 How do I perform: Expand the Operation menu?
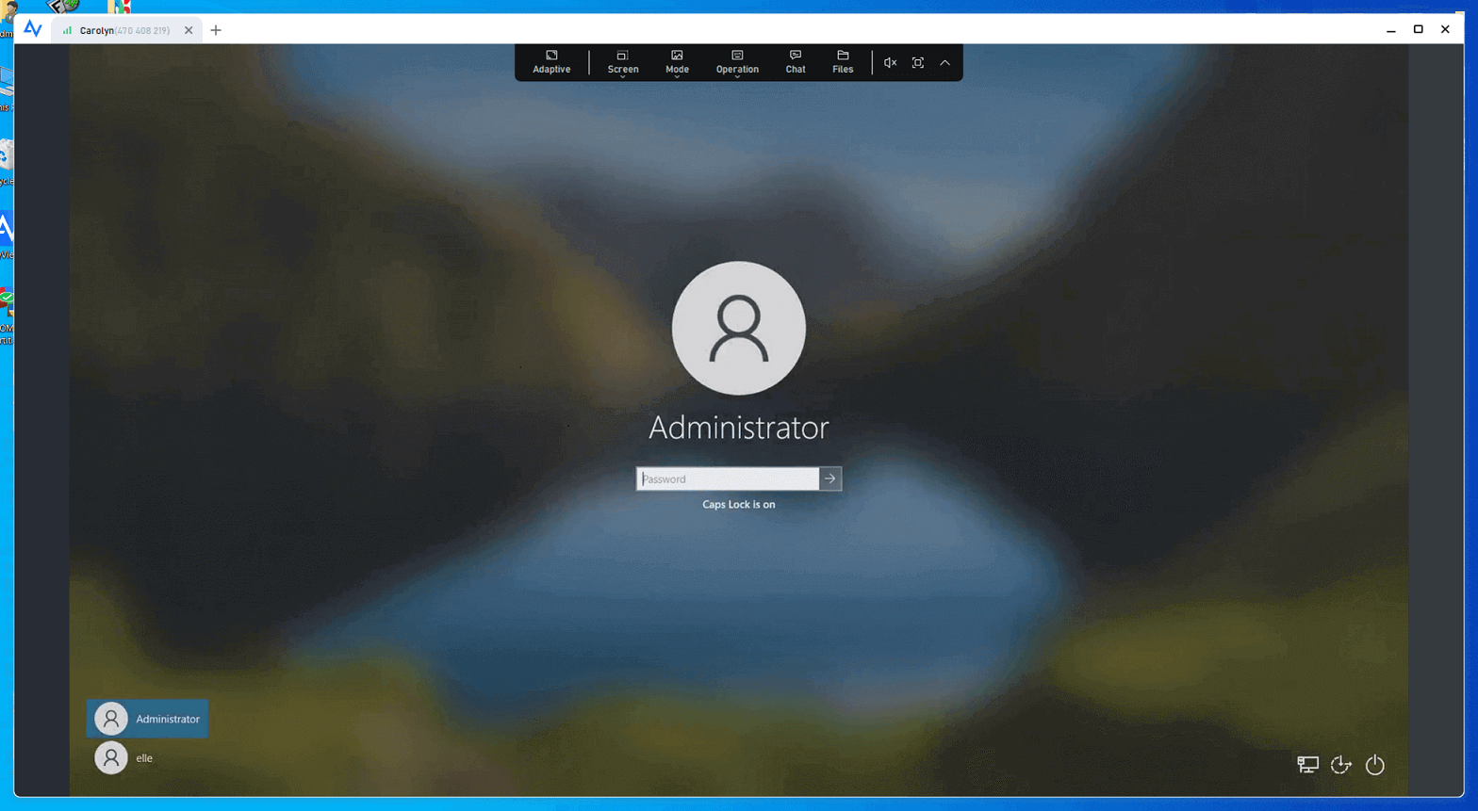[737, 62]
